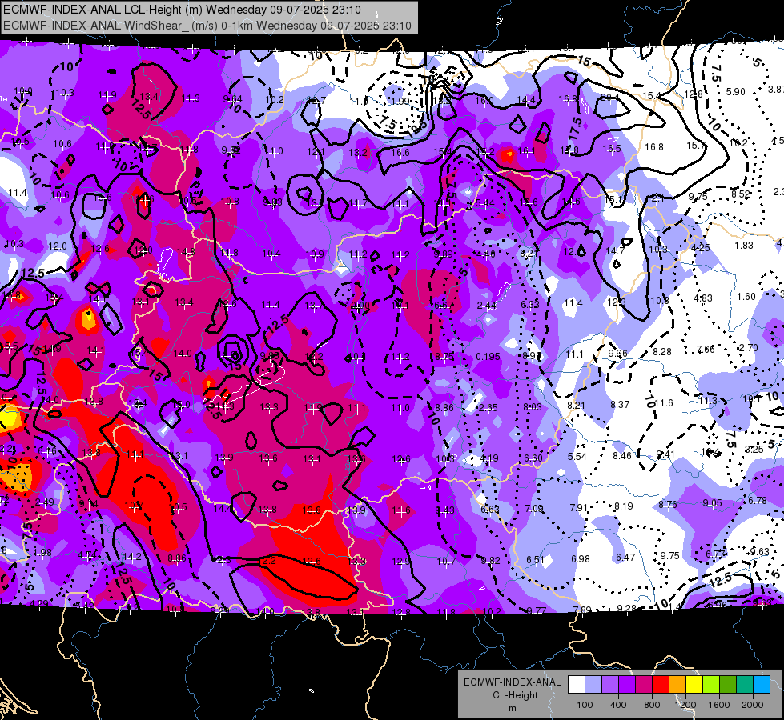Select the dark green legend swatch
This screenshot has height=720, width=784.
tap(727, 685)
